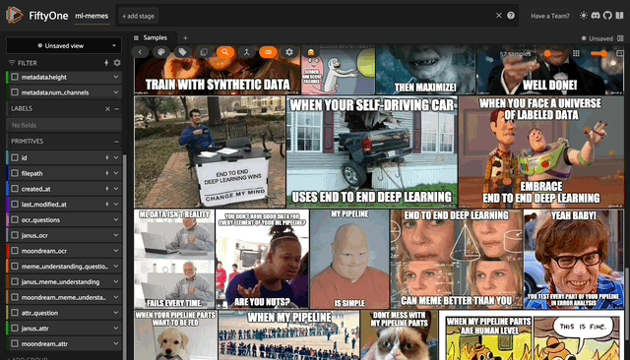Viewport: 630px width, 360px height.
Task: Open the sort by similarity search icon
Action: coord(225,52)
